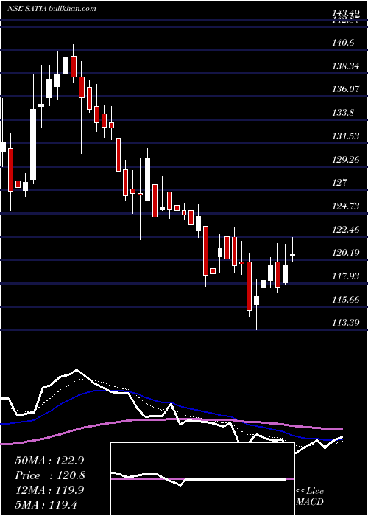This screenshot has height=516, width=368.
Task: Click the MACD inset chart box
Action: (202, 479)
